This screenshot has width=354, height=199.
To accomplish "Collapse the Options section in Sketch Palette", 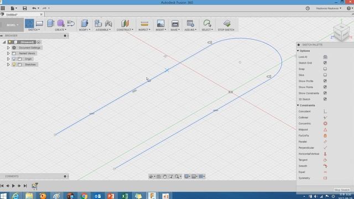I will tap(298, 51).
